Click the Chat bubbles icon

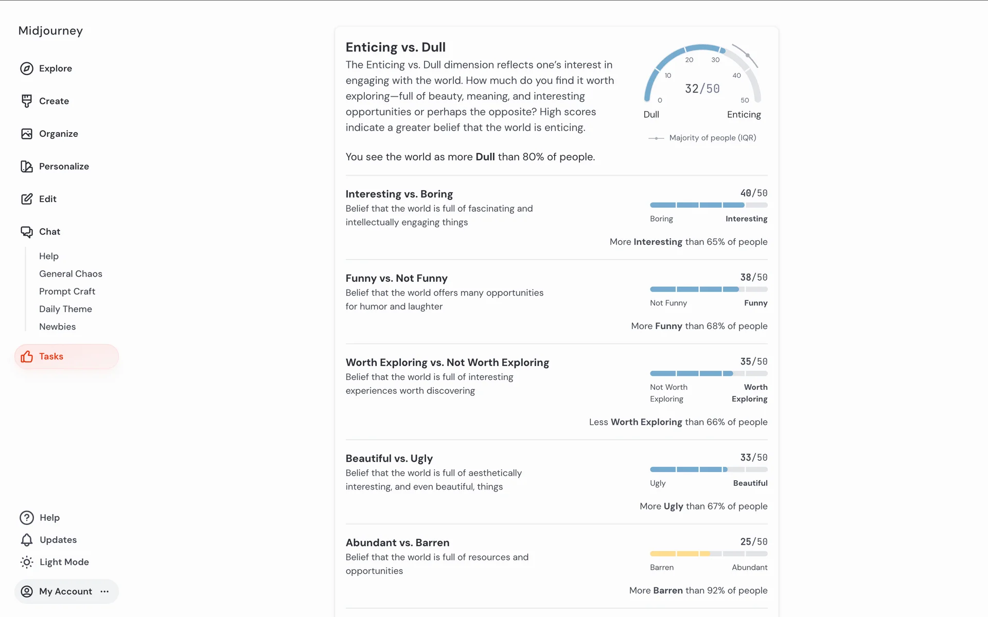[27, 232]
